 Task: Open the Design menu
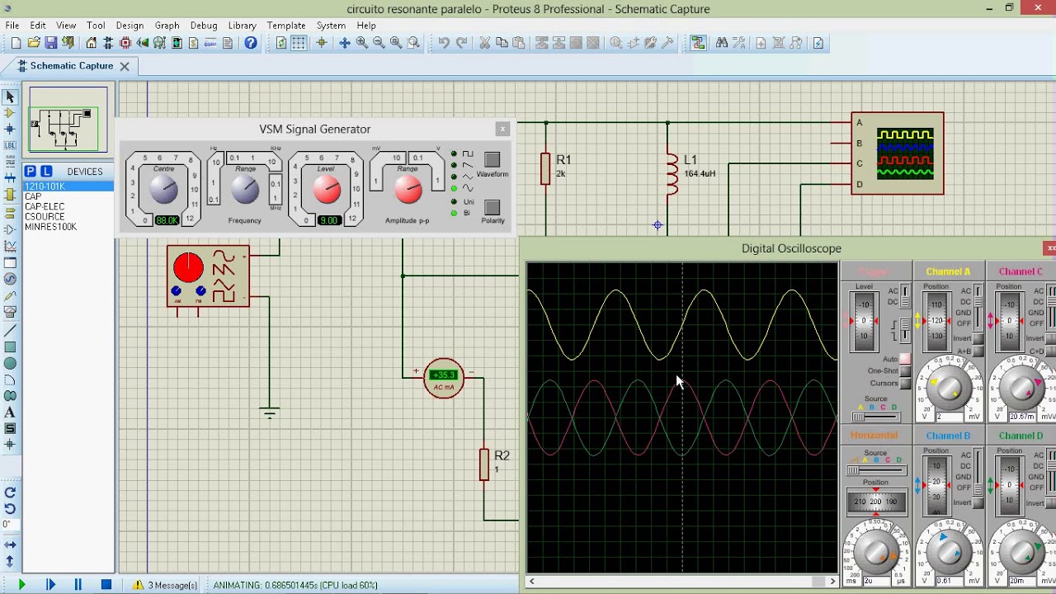[130, 26]
